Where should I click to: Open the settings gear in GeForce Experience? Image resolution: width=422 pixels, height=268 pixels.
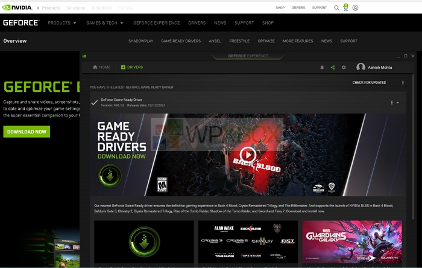point(344,68)
